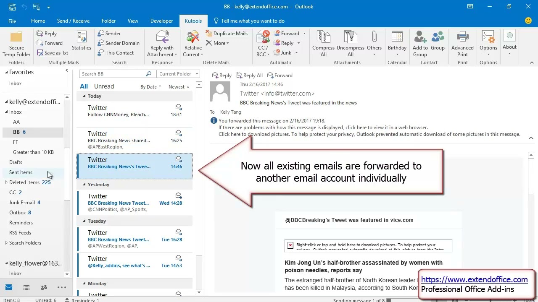
Task: Open More delete options
Action: pos(217,43)
